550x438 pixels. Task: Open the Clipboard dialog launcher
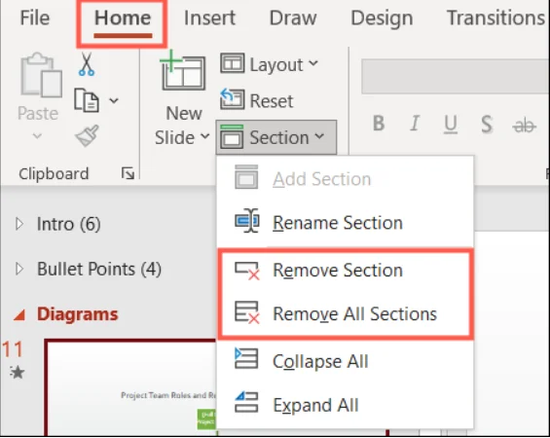click(128, 173)
